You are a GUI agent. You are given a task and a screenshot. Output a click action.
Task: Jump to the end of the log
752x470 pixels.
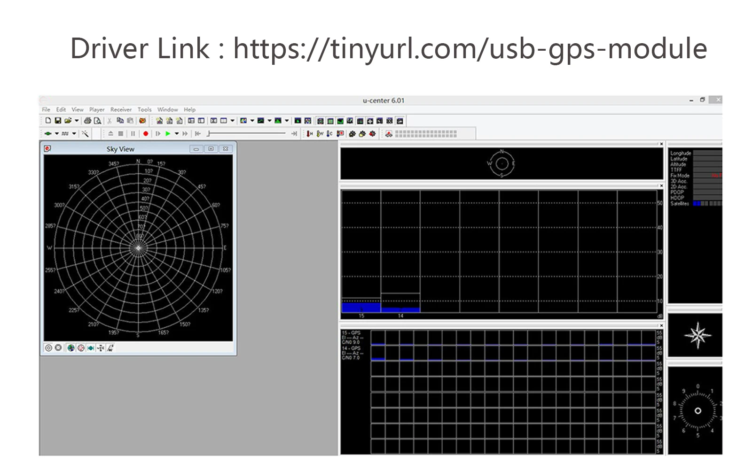(x=294, y=134)
